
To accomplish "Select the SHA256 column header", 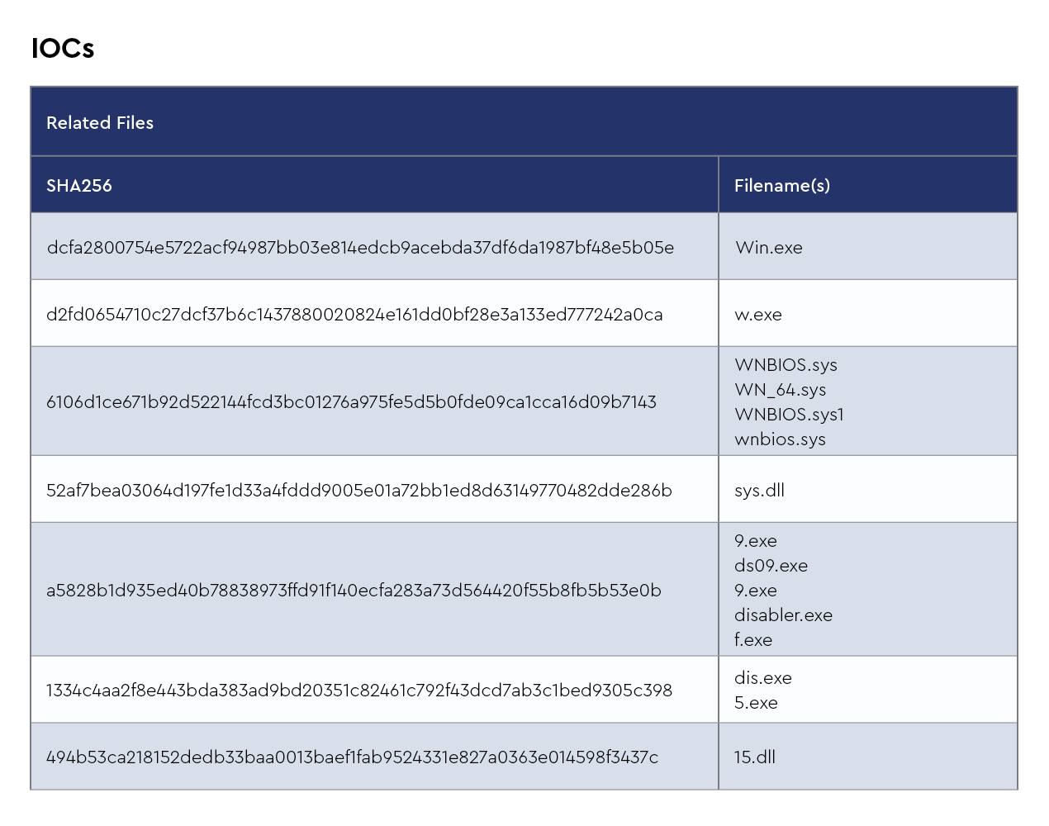I will click(79, 186).
